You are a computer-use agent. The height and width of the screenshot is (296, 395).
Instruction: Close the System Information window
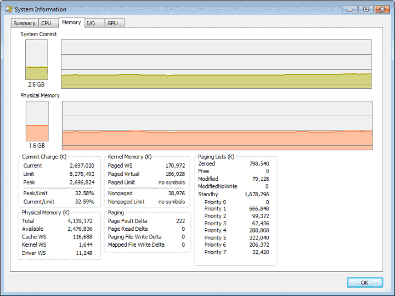pos(382,9)
